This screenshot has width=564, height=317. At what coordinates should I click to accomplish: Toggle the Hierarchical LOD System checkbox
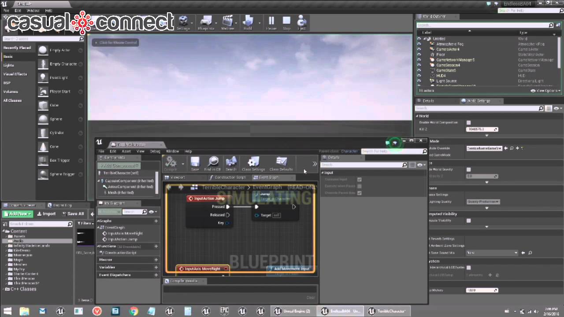[469, 267]
